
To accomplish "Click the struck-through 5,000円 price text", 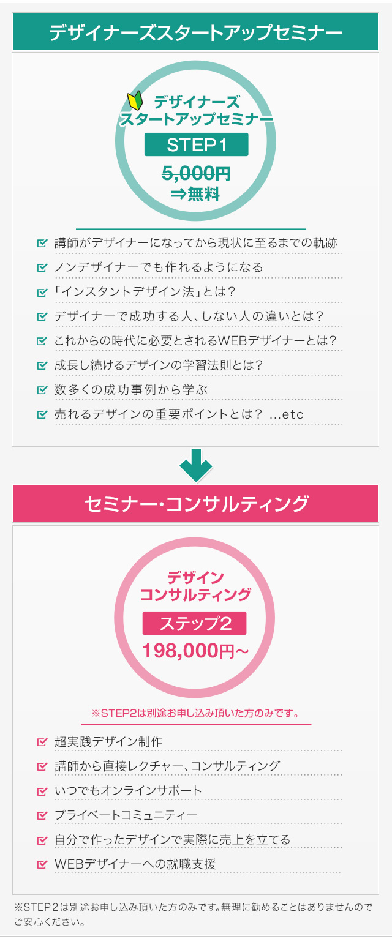I will coord(196,174).
